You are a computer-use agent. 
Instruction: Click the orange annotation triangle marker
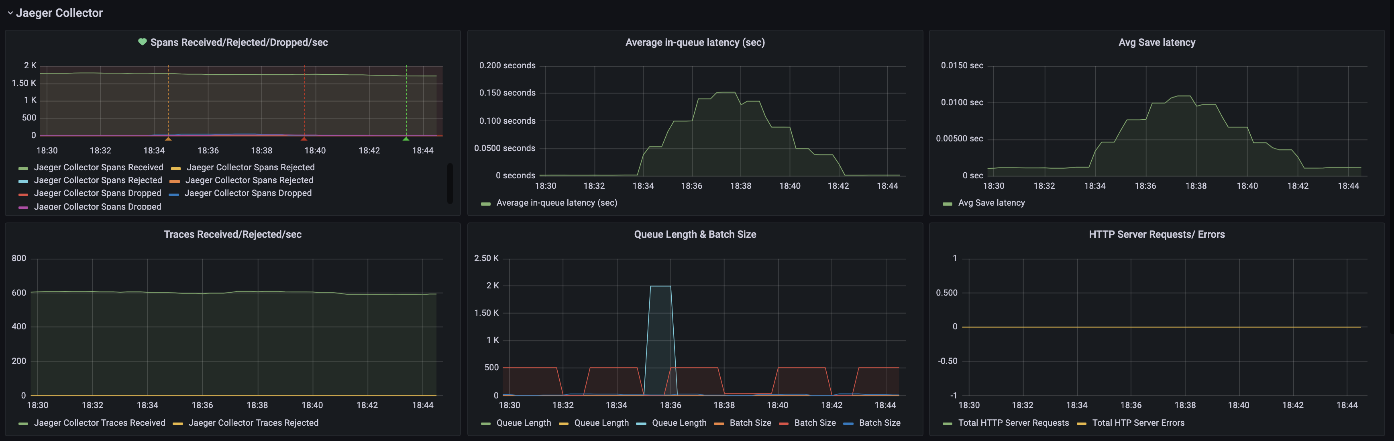pyautogui.click(x=168, y=139)
